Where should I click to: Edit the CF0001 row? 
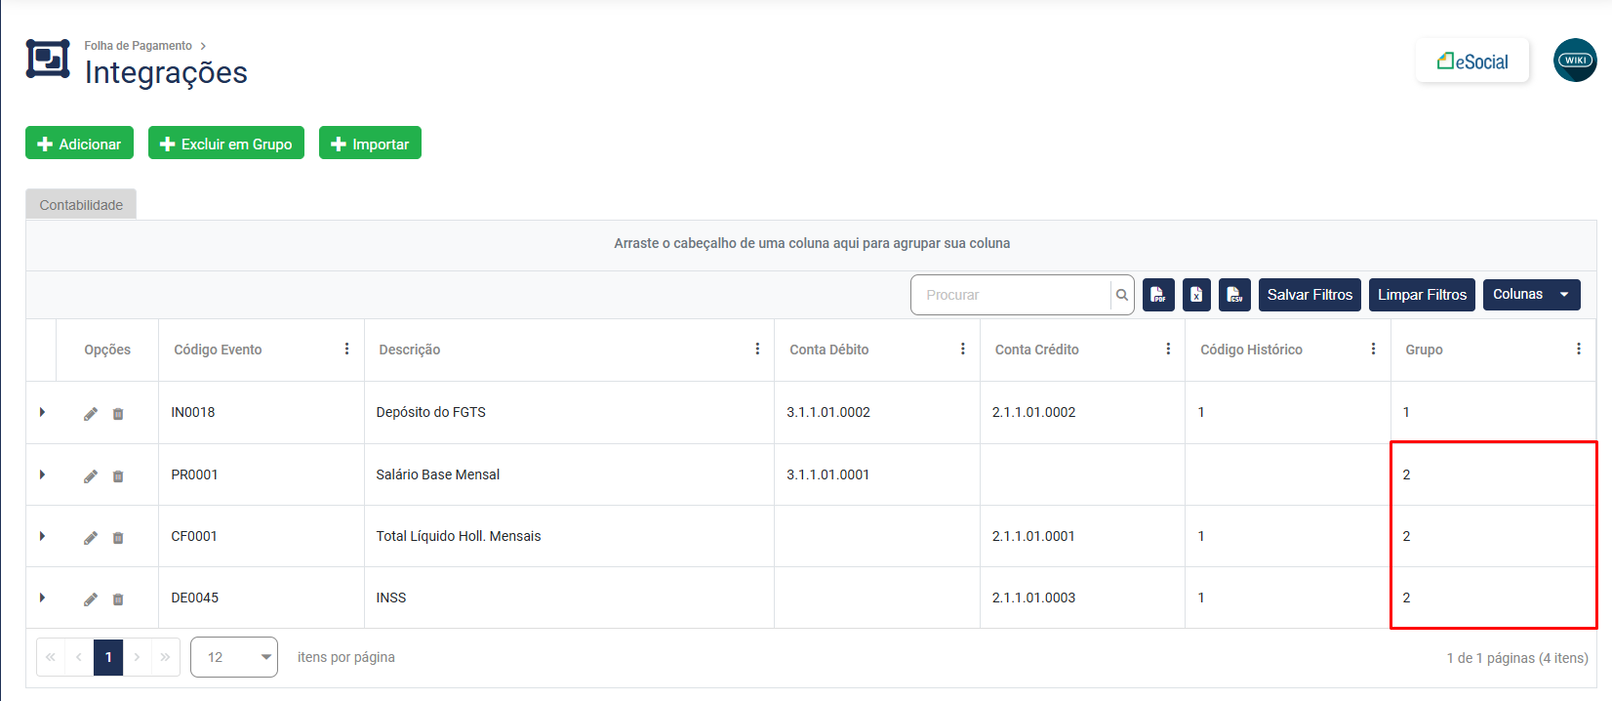click(x=91, y=538)
